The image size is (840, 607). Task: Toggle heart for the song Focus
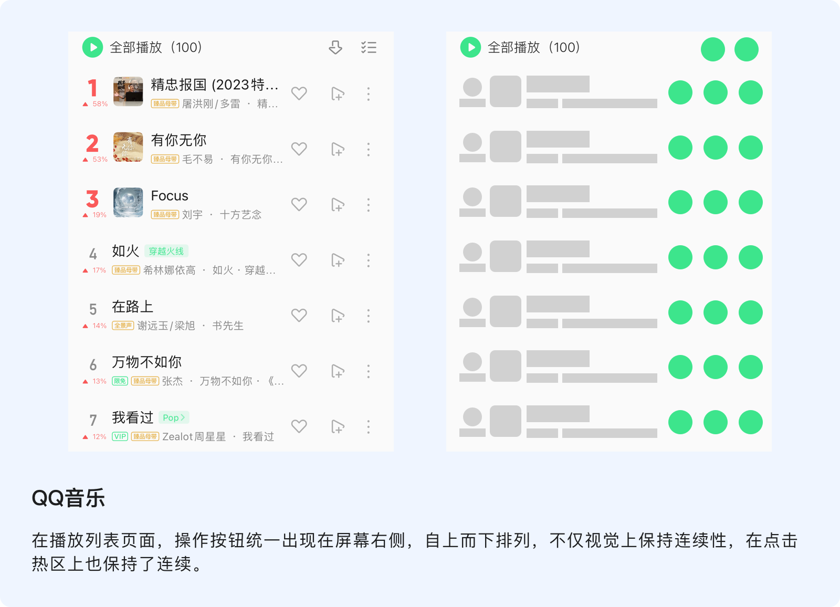[x=299, y=204]
